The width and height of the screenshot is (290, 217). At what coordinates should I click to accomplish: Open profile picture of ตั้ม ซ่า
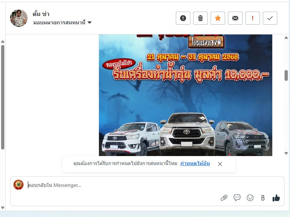coord(19,18)
